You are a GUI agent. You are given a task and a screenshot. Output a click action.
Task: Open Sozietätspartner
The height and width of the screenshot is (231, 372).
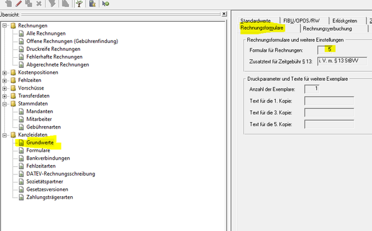pyautogui.click(x=45, y=181)
